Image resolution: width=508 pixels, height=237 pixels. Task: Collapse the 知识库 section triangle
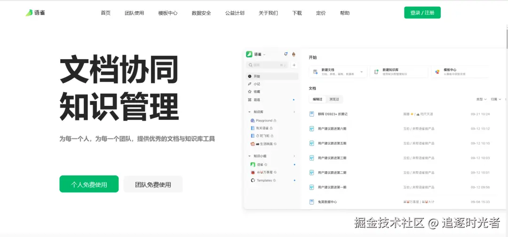249,112
